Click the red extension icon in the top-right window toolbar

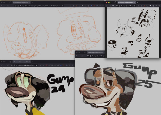144,6
